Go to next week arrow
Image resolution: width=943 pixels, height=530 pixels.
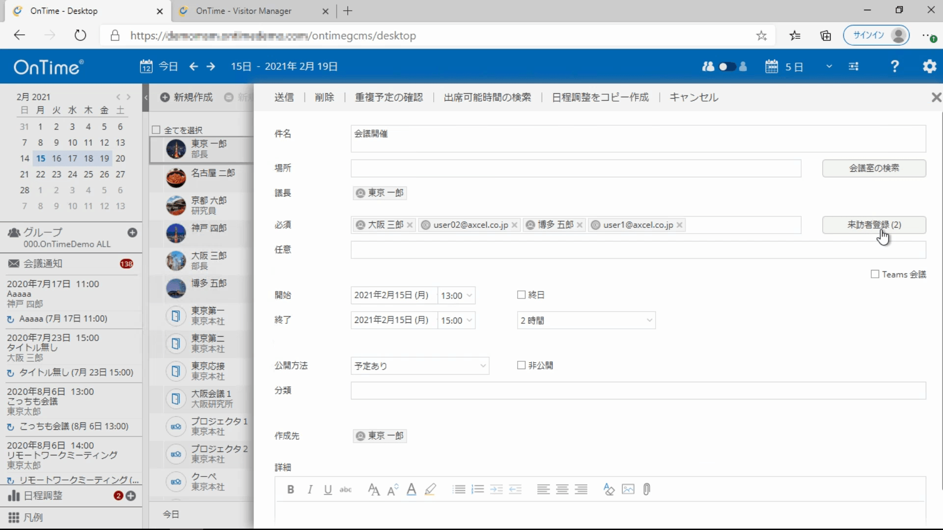tap(211, 66)
